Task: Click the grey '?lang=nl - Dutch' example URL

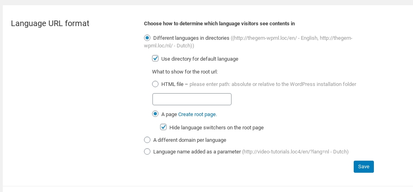Action: click(295, 152)
